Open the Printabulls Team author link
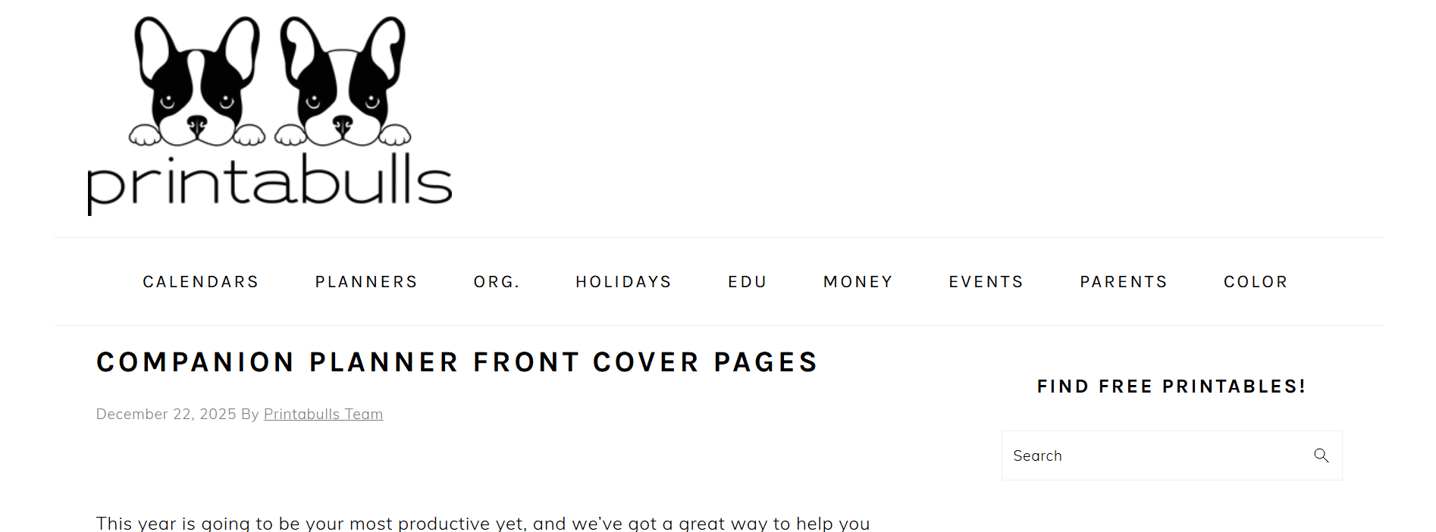Viewport: 1436px width, 532px height. tap(323, 415)
